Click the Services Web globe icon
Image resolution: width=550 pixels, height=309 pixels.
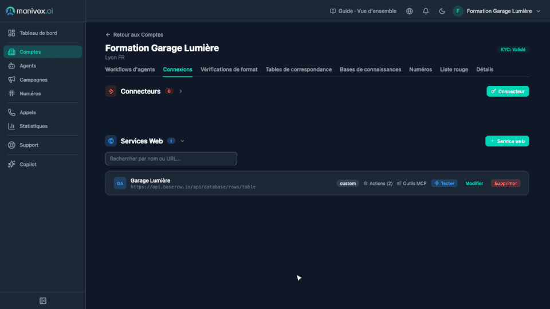(x=111, y=141)
